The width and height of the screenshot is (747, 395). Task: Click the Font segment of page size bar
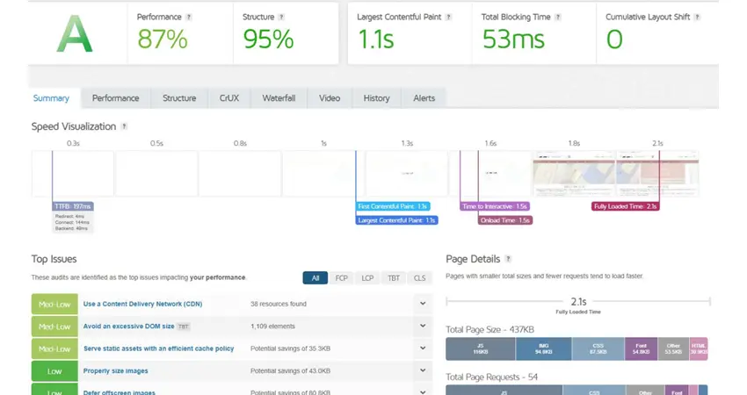click(x=642, y=348)
